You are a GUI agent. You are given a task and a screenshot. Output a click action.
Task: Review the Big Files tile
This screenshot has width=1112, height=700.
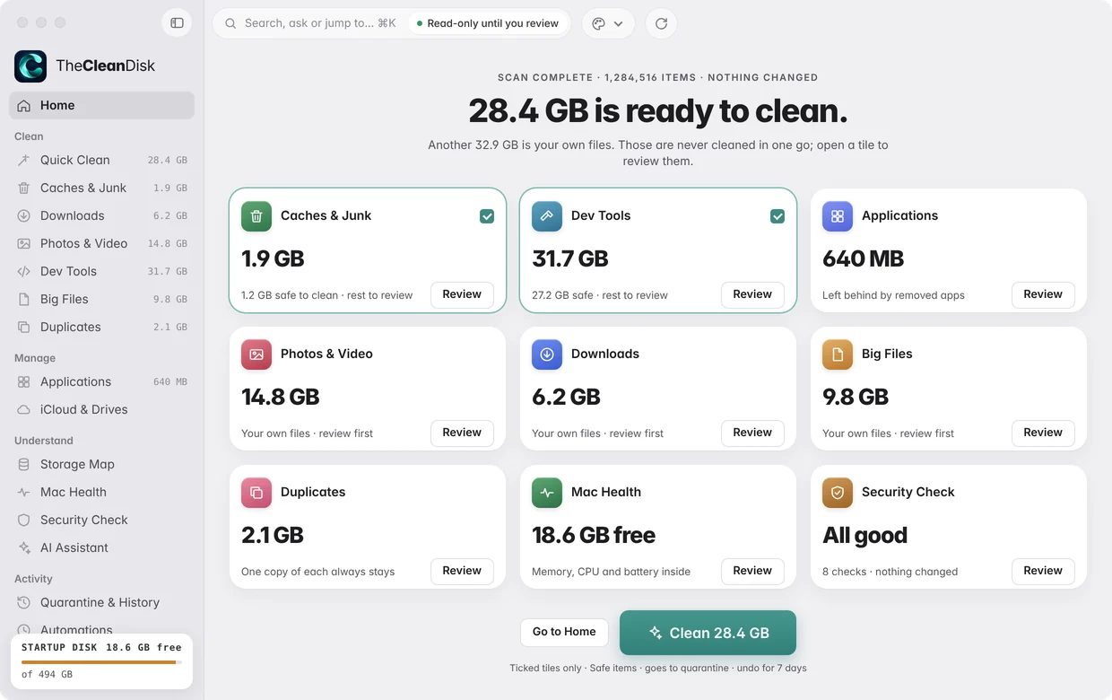[1043, 433]
